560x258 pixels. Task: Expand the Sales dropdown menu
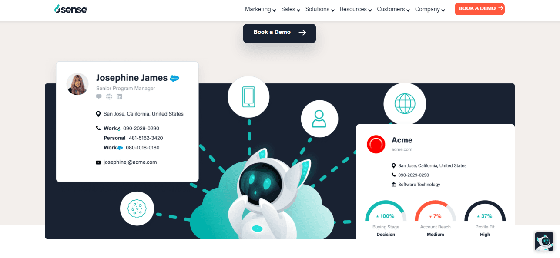[x=291, y=9]
